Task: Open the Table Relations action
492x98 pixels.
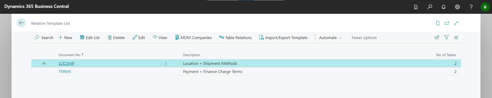Action: click(235, 38)
